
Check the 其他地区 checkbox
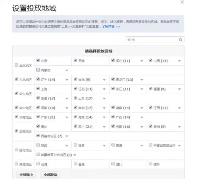(x=16, y=164)
